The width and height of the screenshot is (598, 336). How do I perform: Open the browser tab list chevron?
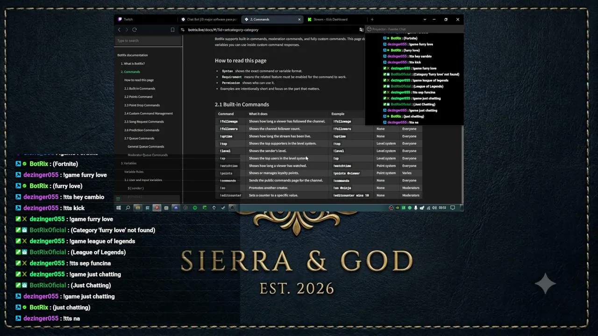tap(425, 20)
